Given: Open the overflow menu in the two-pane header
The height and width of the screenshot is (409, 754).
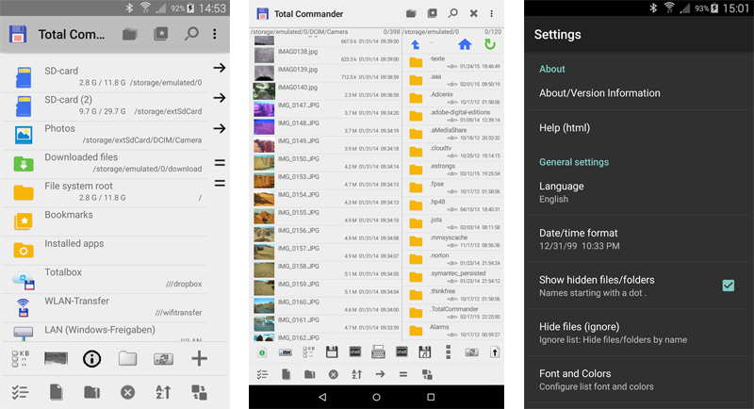Looking at the screenshot, I should click(491, 13).
